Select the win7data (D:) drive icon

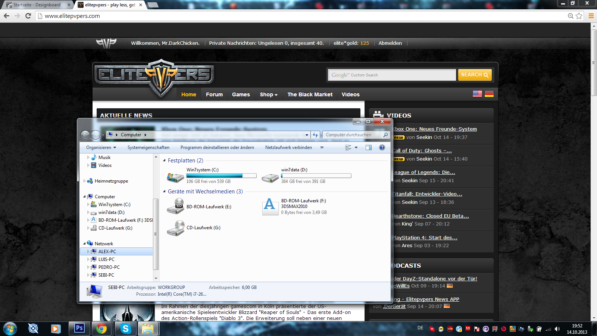point(270,178)
